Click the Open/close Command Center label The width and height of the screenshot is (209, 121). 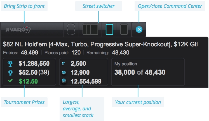(170, 6)
